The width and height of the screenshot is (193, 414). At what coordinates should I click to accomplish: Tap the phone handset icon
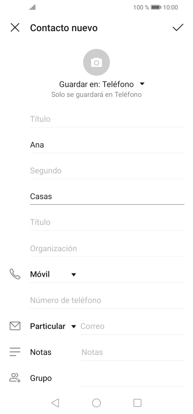pyautogui.click(x=15, y=274)
